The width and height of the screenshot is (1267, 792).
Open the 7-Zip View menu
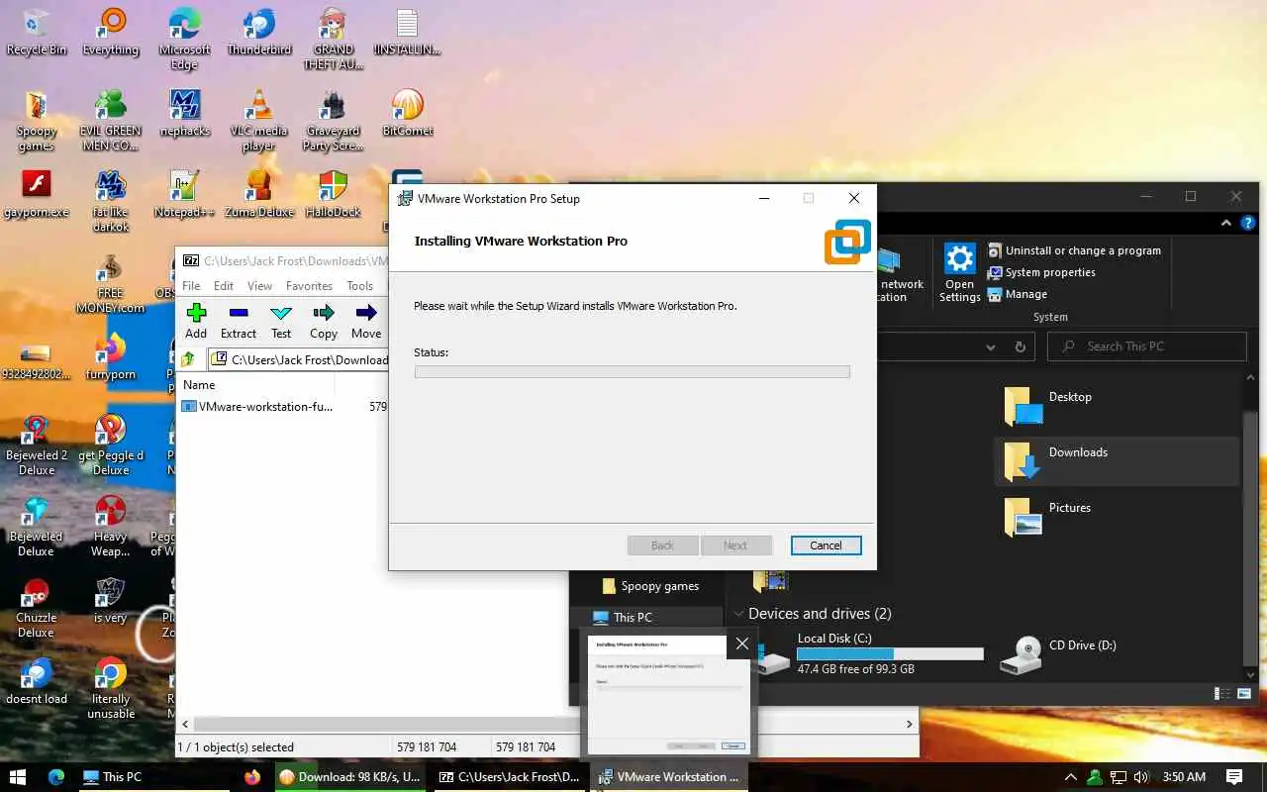pos(259,286)
